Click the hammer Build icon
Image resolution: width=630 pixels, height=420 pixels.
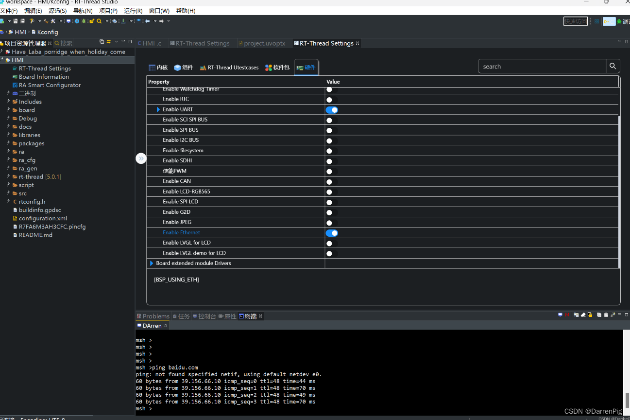pyautogui.click(x=46, y=21)
